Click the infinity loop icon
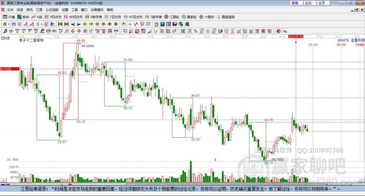The height and width of the screenshot is (196, 365). click(x=285, y=31)
